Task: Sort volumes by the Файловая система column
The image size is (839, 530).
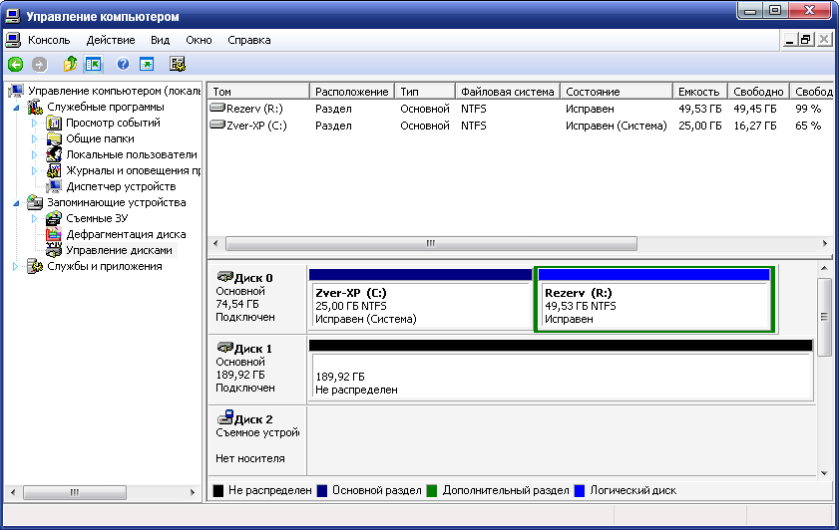Action: (x=507, y=92)
